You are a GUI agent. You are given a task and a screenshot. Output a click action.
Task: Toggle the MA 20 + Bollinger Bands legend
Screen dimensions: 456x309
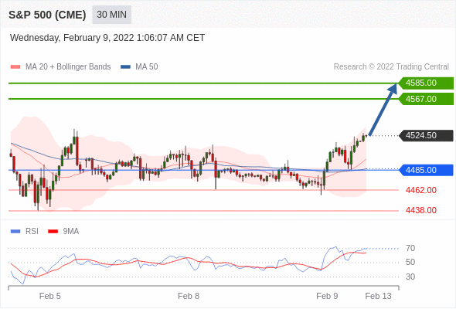pos(60,67)
